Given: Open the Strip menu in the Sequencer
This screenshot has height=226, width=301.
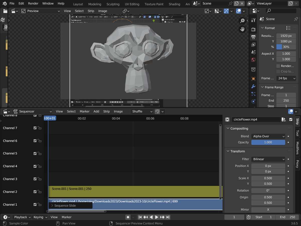Looking at the screenshot, I should pos(106,111).
